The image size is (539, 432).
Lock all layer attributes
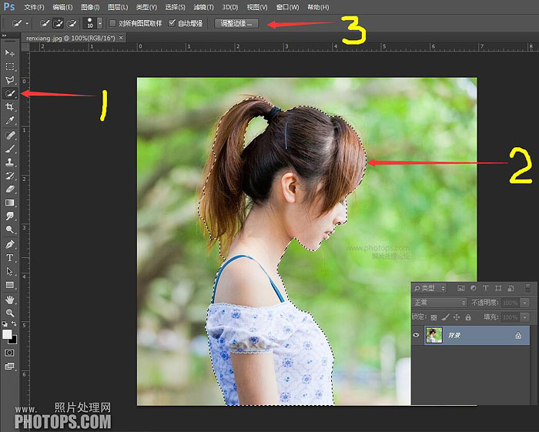[x=468, y=317]
